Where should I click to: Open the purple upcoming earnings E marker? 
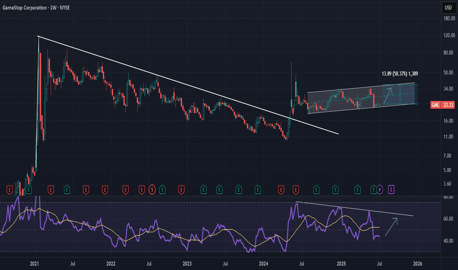click(391, 189)
